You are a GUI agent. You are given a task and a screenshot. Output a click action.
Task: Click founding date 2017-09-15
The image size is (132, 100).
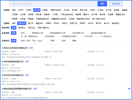point(100,79)
